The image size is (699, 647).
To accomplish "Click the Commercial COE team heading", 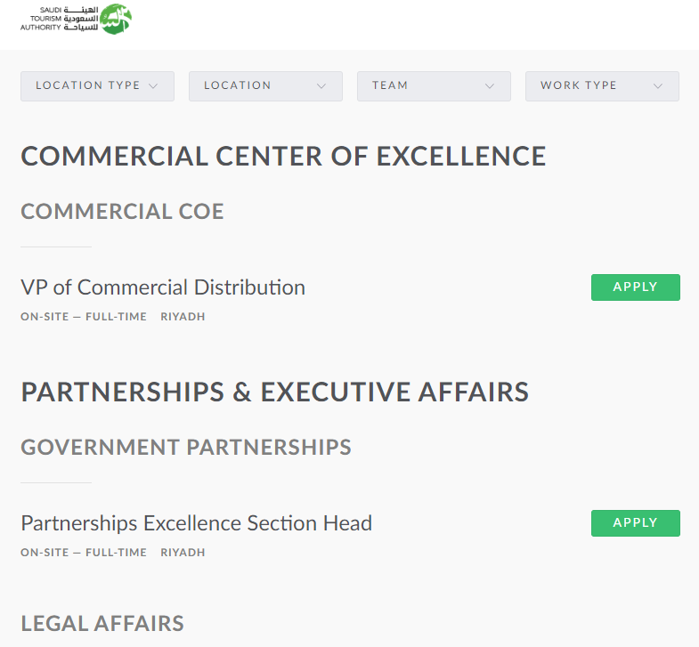I will click(122, 211).
